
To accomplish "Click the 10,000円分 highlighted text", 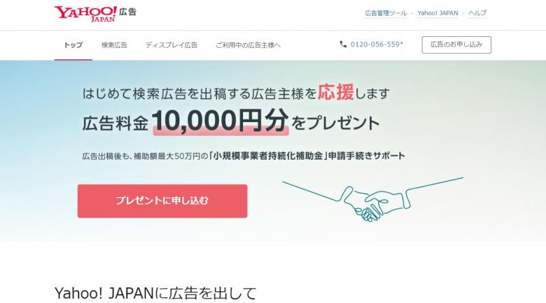I will click(x=220, y=121).
